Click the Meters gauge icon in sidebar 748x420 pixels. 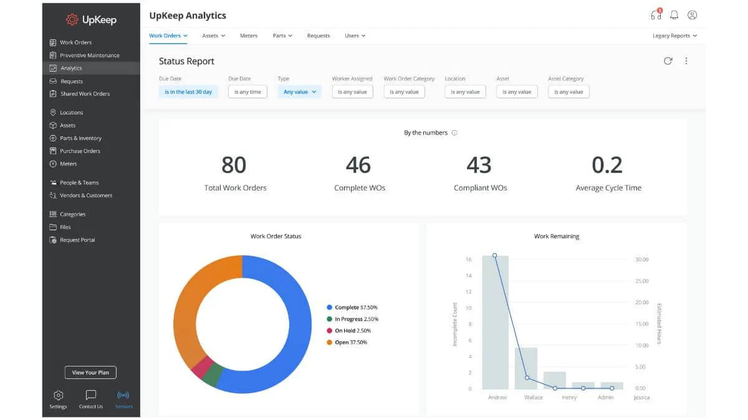click(x=53, y=164)
